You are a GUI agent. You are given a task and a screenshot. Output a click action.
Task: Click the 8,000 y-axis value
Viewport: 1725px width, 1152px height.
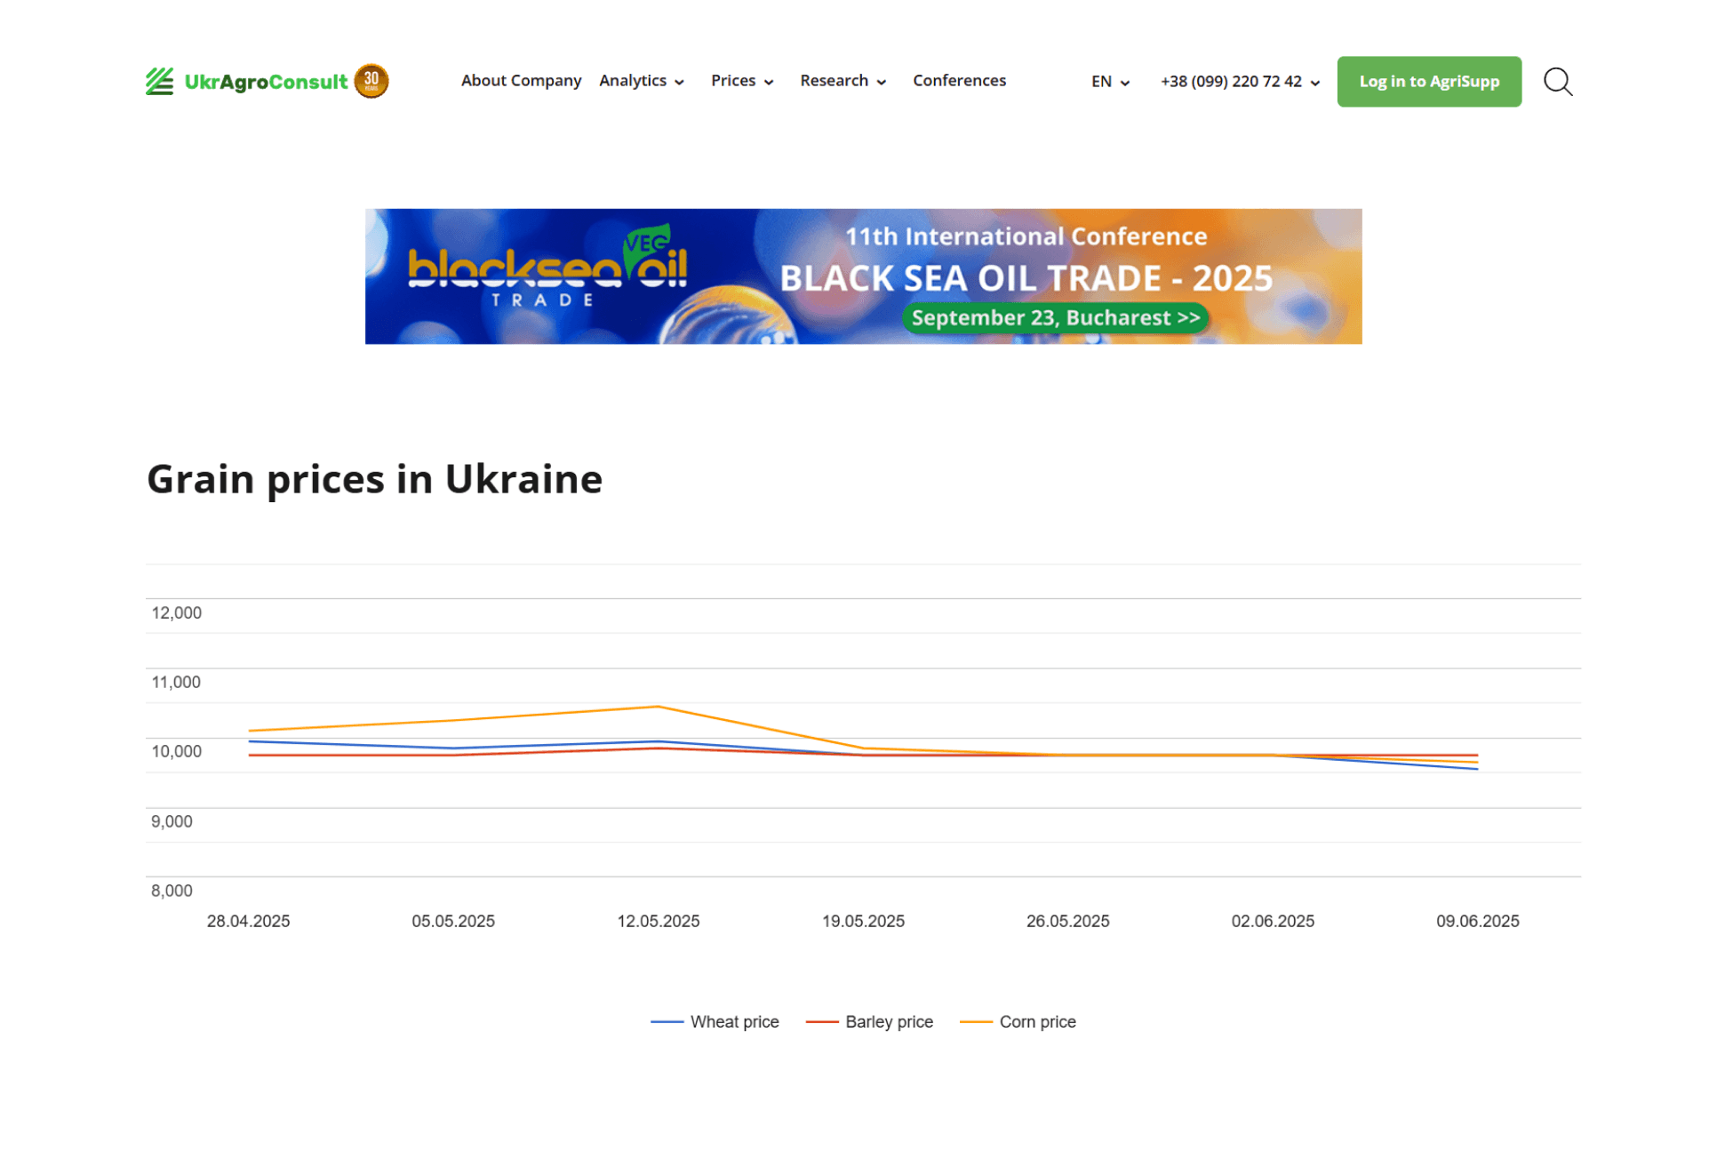(172, 892)
